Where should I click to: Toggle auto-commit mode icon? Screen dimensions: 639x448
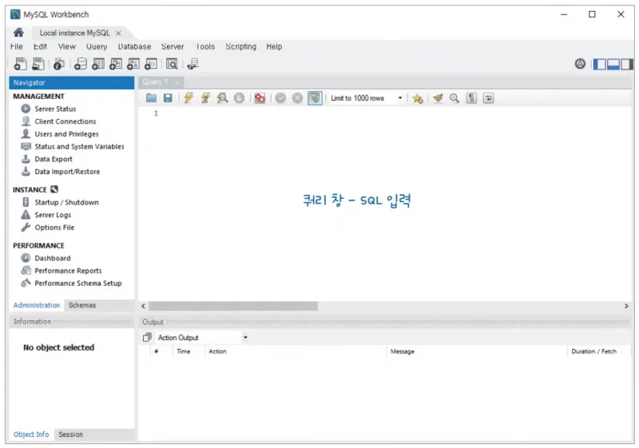315,97
